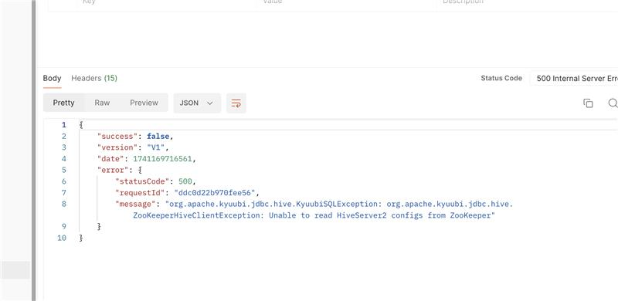Select the Pretty view mode
The width and height of the screenshot is (618, 301).
tap(64, 103)
